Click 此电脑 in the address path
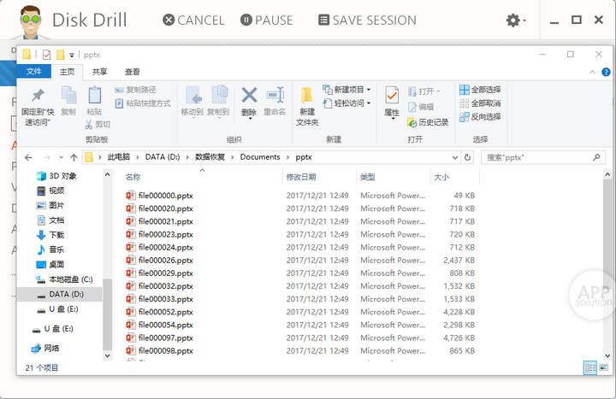Screen dimensions: 616x399 tap(119, 157)
